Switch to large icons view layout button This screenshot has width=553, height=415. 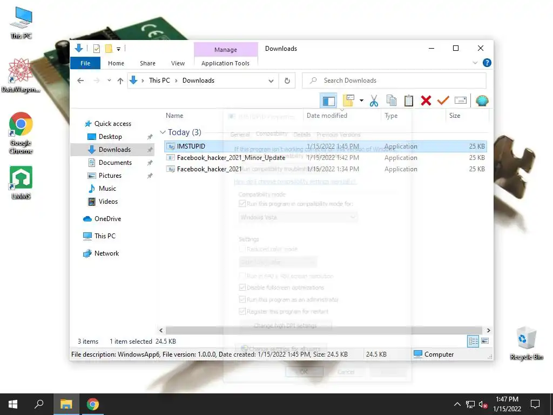[x=485, y=341]
